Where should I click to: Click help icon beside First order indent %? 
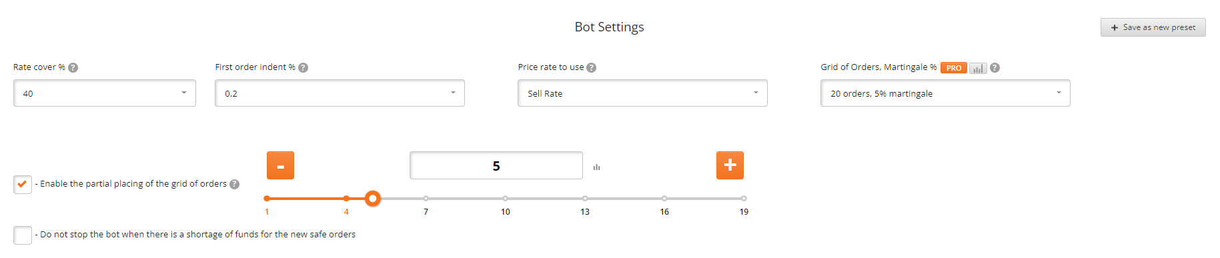click(303, 67)
